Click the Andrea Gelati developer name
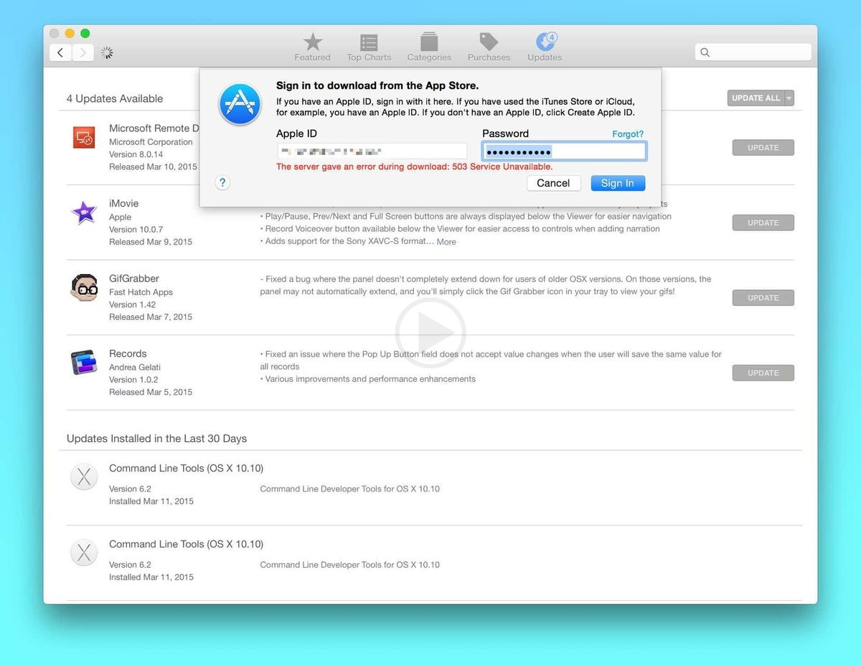This screenshot has width=861, height=666. coord(133,367)
